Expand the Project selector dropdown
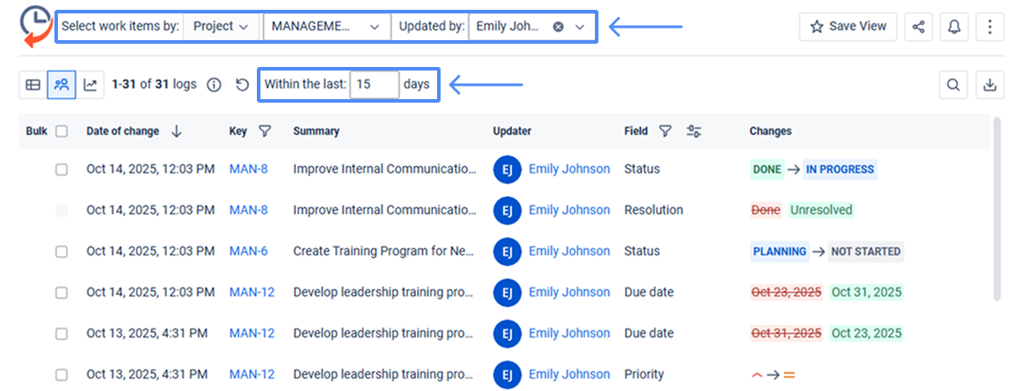 tap(222, 27)
